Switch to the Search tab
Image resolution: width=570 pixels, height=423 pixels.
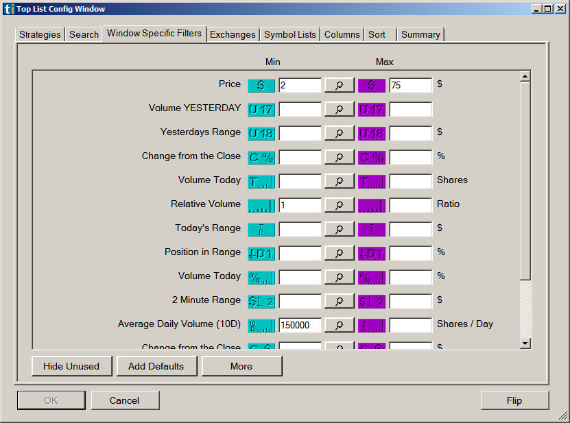[84, 34]
